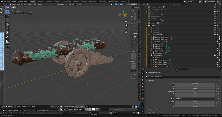Screen dimensions: 222x117
Task: Activate the Cursor tool
Action: point(7,16)
